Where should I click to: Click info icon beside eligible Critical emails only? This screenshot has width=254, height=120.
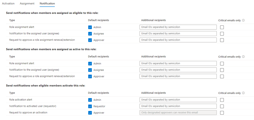point(243,20)
